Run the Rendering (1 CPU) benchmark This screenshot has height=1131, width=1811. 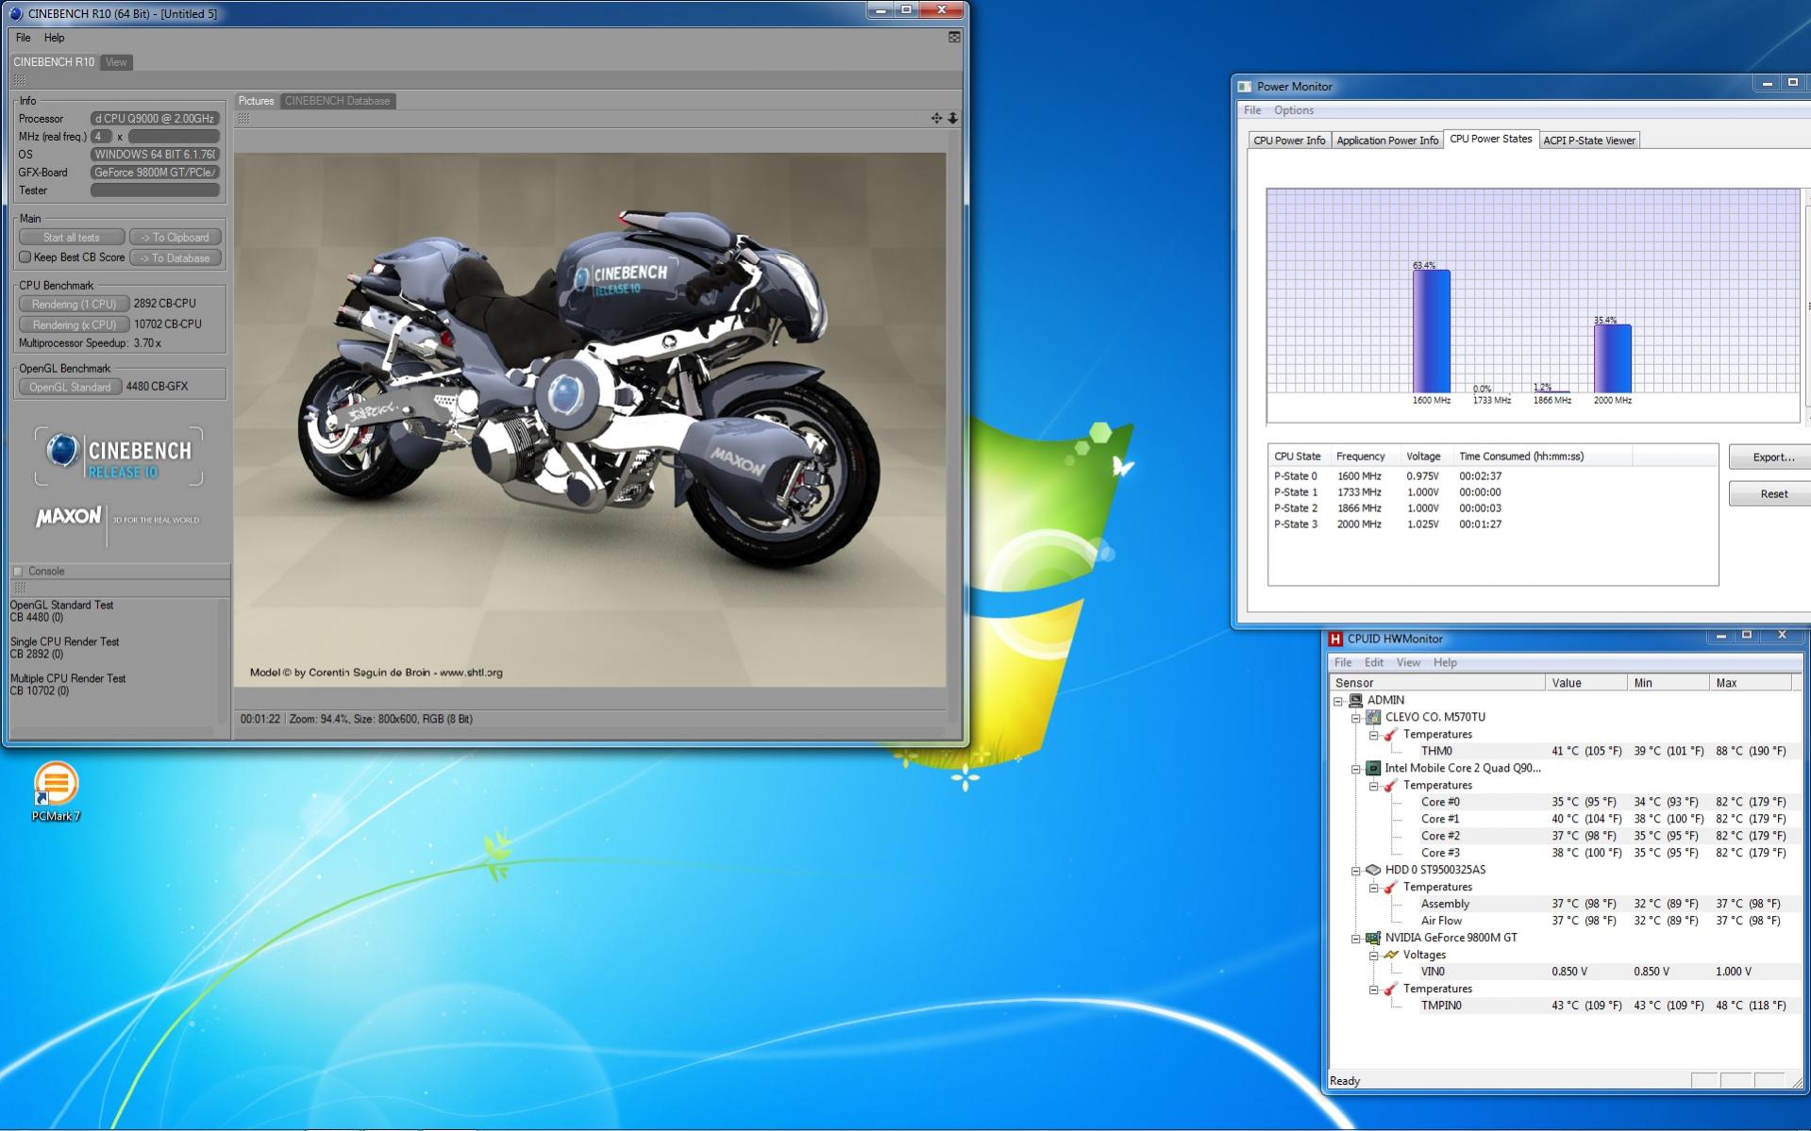click(x=74, y=304)
